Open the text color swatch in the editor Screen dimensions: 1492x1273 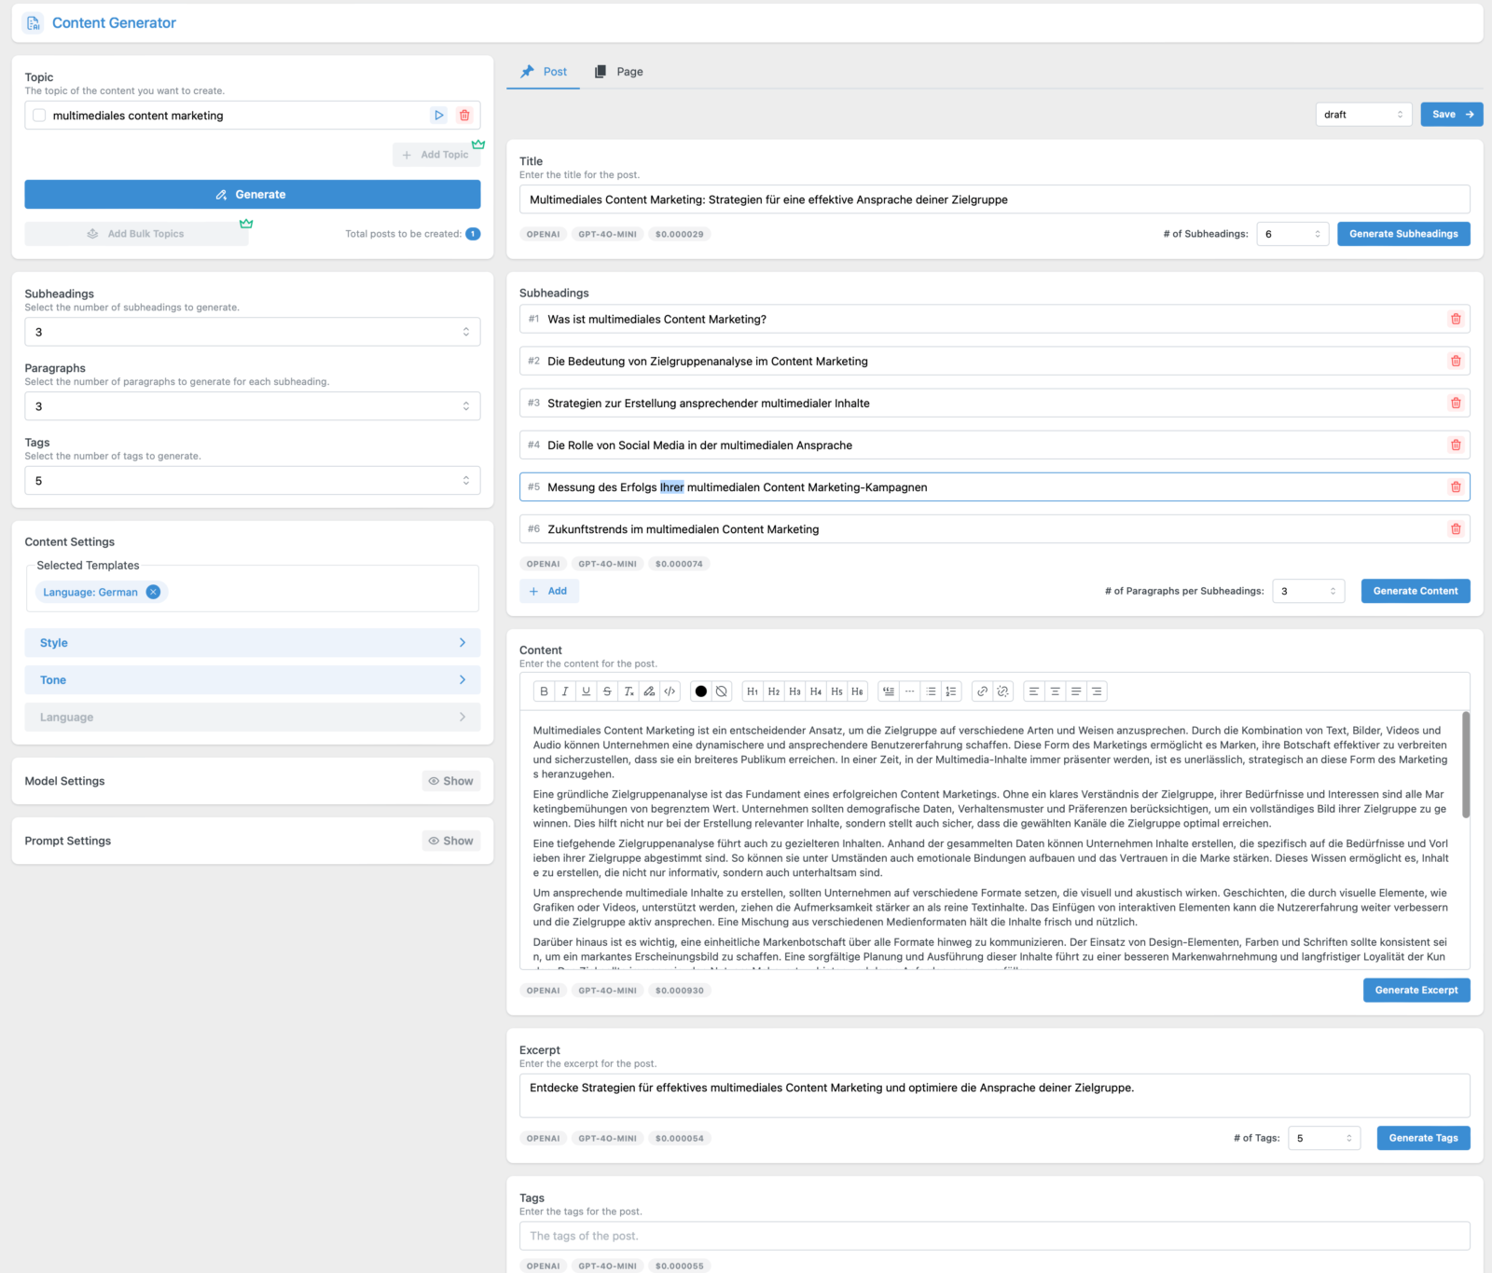coord(701,691)
